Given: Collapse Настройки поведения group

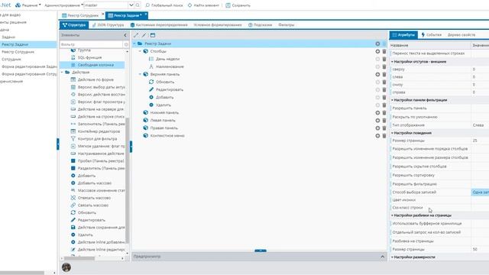Looking at the screenshot, I should coord(392,133).
